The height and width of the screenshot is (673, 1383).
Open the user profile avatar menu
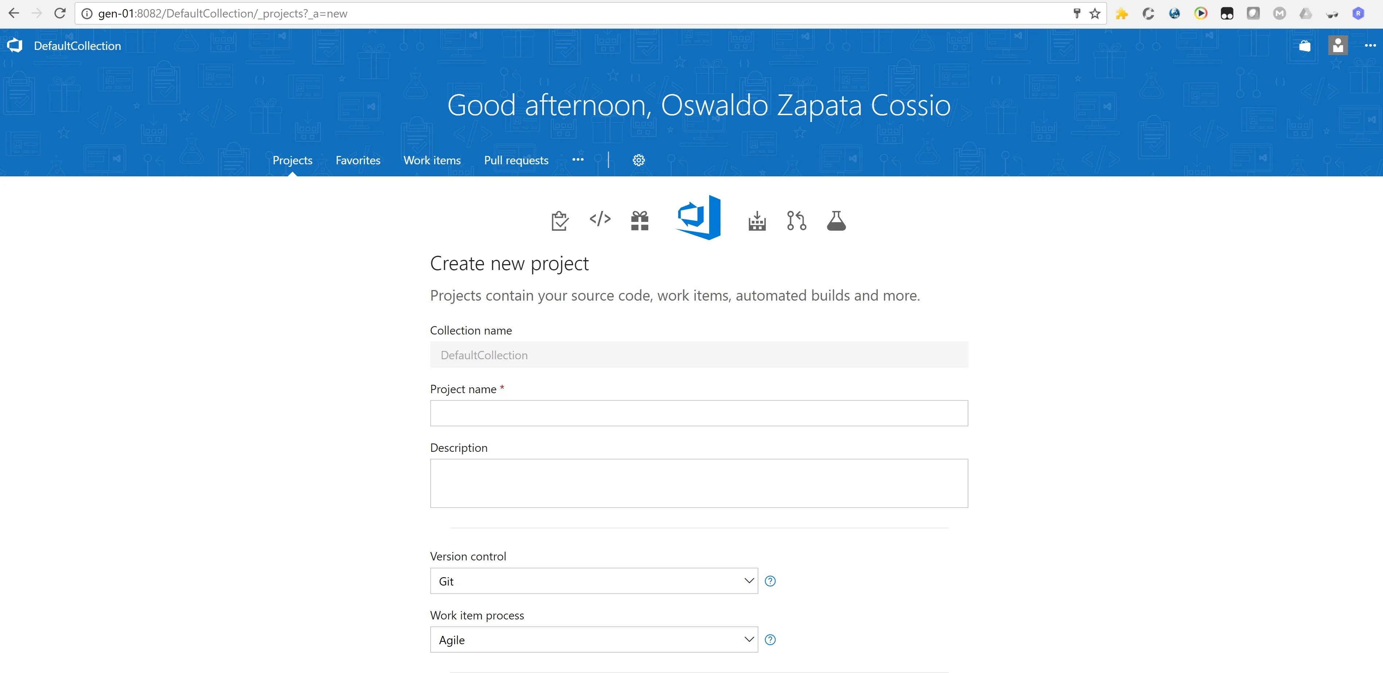(1337, 46)
